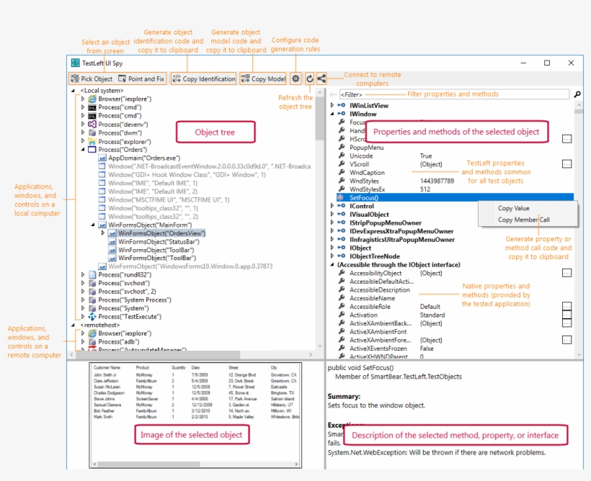
Task: Expand the IVisualObject interface
Action: click(332, 214)
